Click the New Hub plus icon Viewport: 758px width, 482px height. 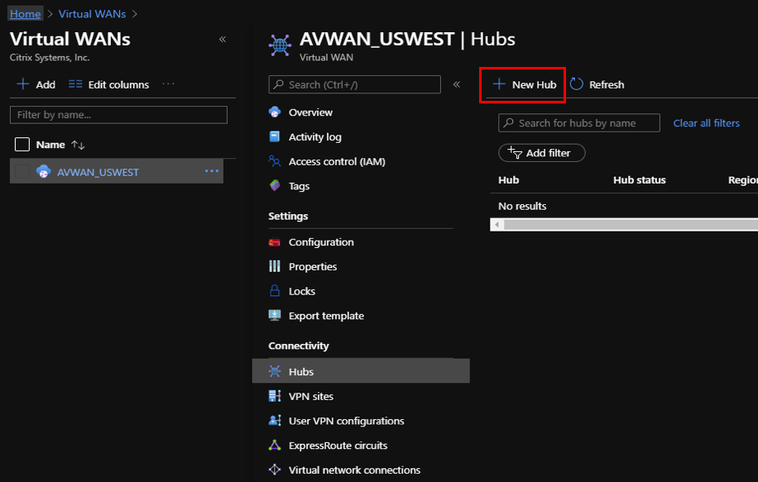point(499,84)
